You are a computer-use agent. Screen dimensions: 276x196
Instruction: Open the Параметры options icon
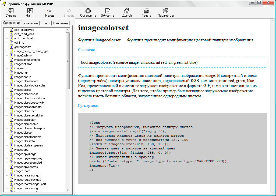point(165,11)
